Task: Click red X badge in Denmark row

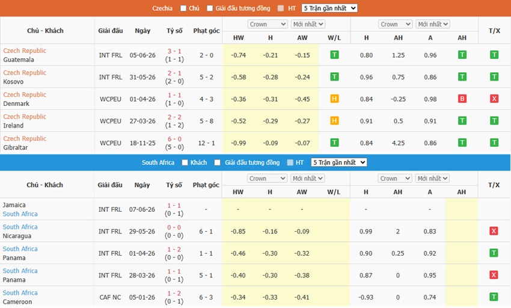Action: (494, 99)
